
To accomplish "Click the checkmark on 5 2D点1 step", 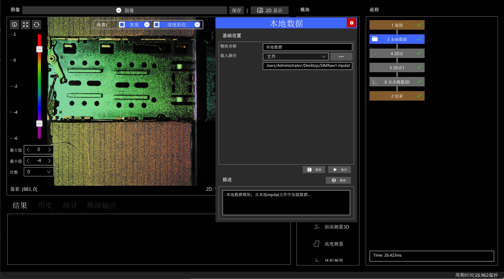I will (x=419, y=67).
